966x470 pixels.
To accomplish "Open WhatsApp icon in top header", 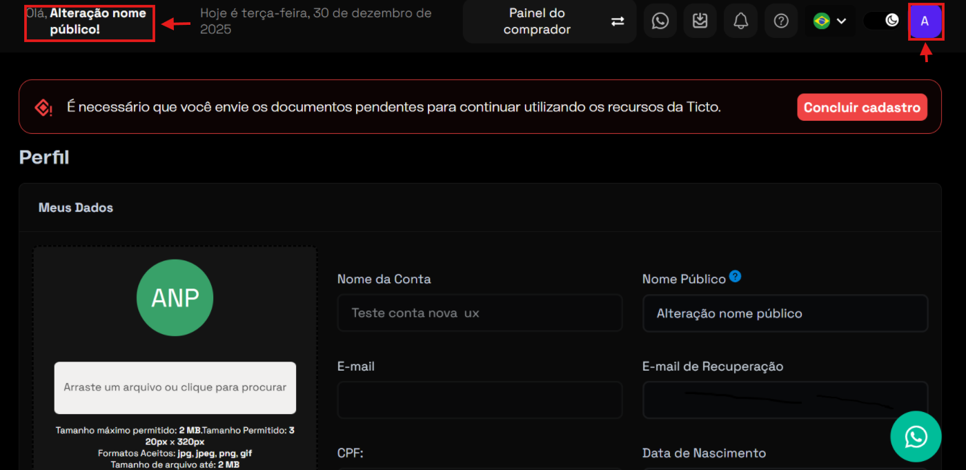I will 660,21.
